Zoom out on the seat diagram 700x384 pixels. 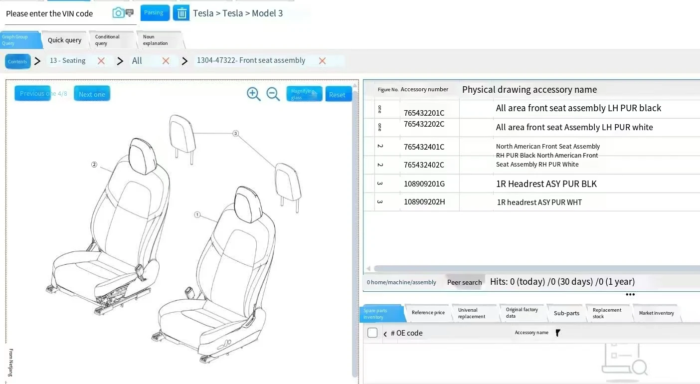(273, 94)
